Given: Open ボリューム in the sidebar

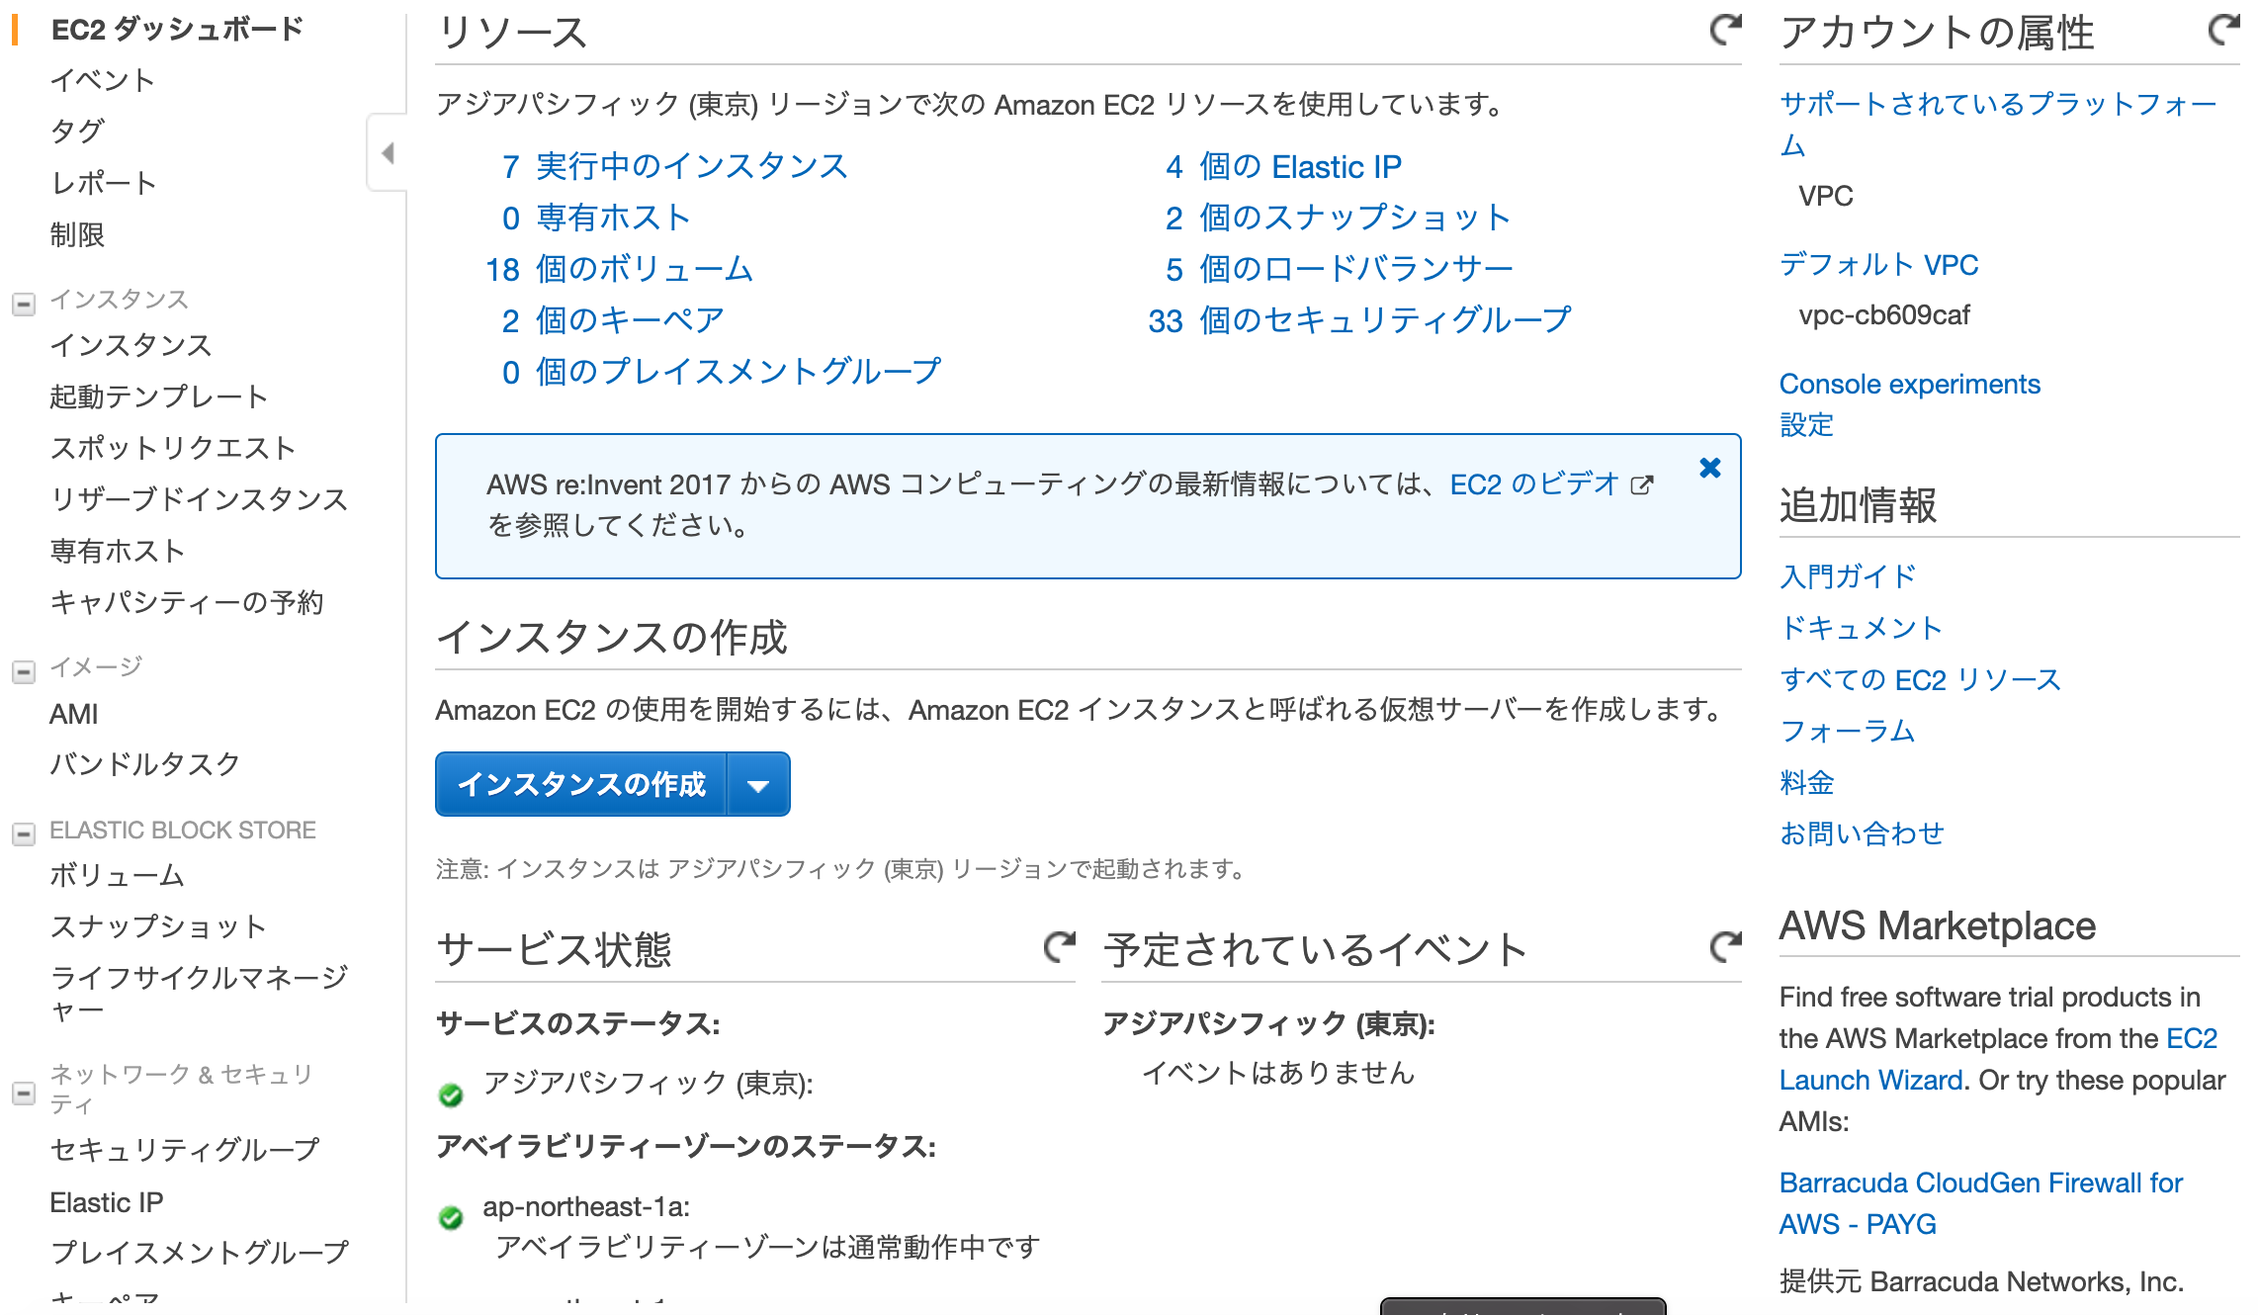Looking at the screenshot, I should [x=118, y=875].
